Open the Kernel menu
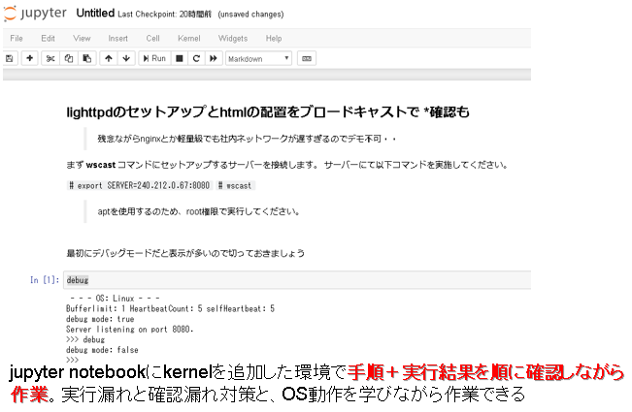The width and height of the screenshot is (632, 412). point(188,38)
